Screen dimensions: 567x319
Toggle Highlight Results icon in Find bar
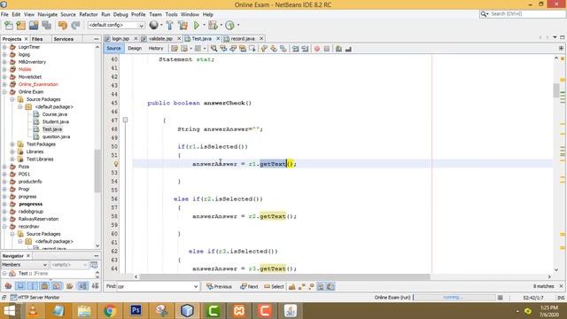coord(321,286)
